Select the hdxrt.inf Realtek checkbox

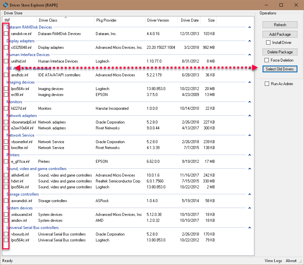tap(6, 181)
